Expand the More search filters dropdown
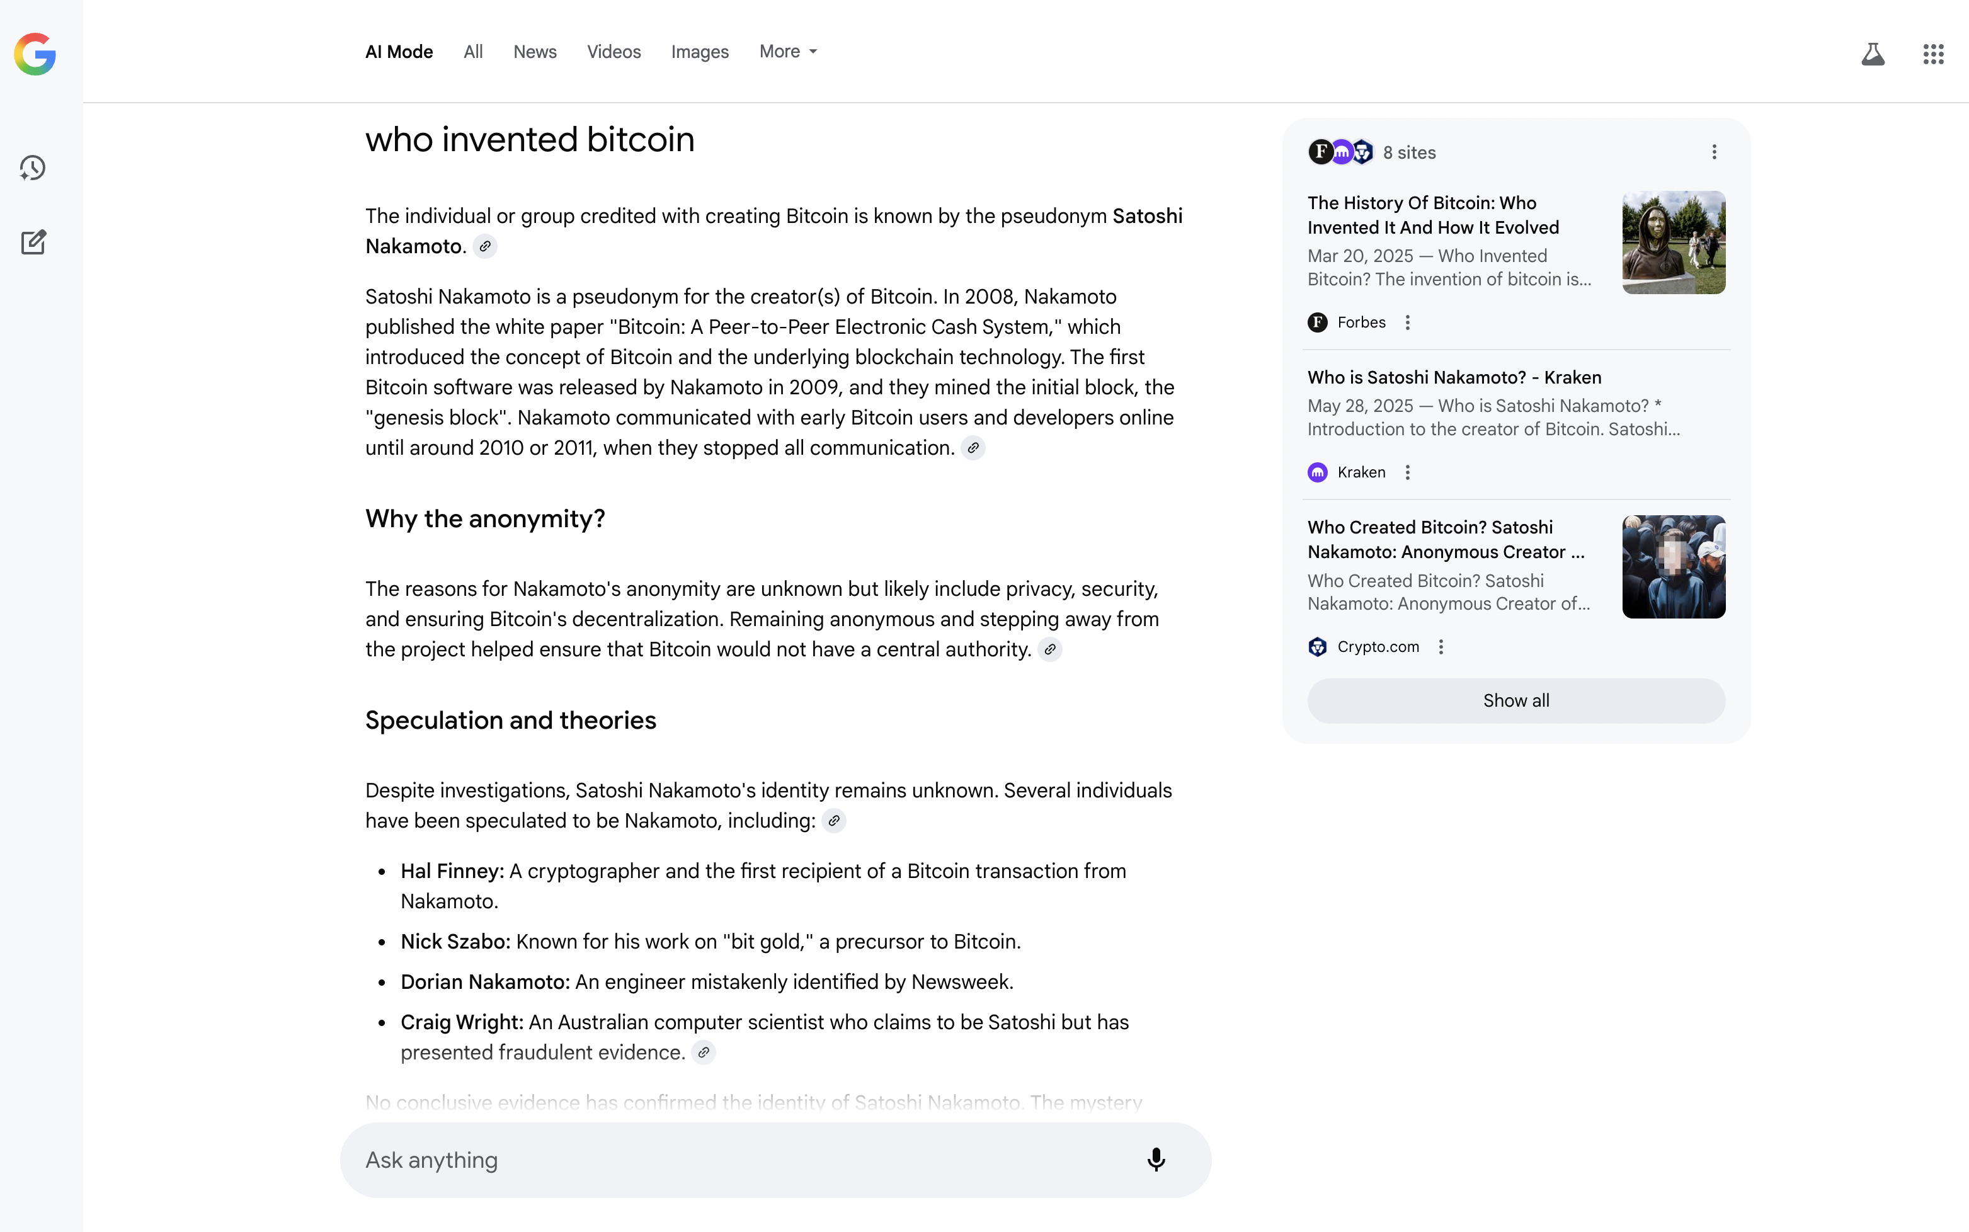This screenshot has height=1232, width=1969. 787,52
